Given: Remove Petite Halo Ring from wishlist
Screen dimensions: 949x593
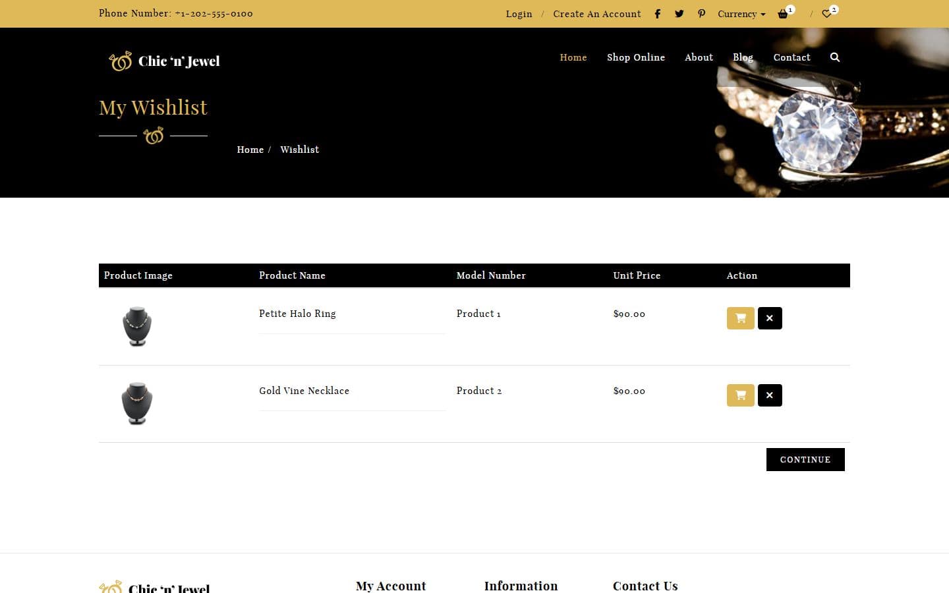Looking at the screenshot, I should (770, 318).
